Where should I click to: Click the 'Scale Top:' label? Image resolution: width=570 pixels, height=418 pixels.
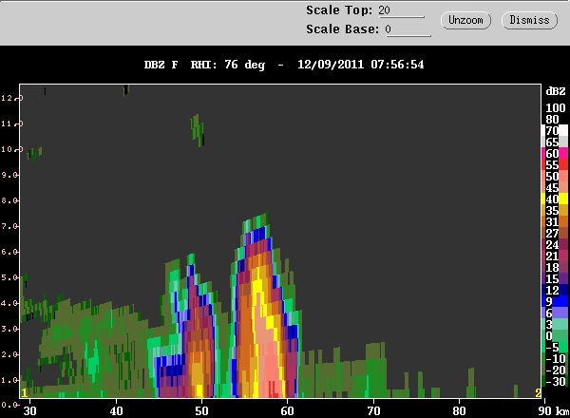point(339,10)
